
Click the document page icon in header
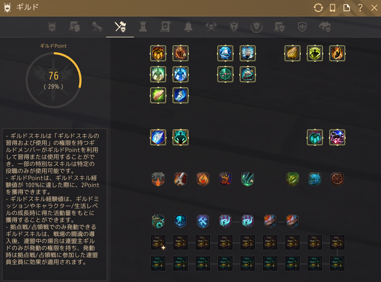(x=346, y=8)
